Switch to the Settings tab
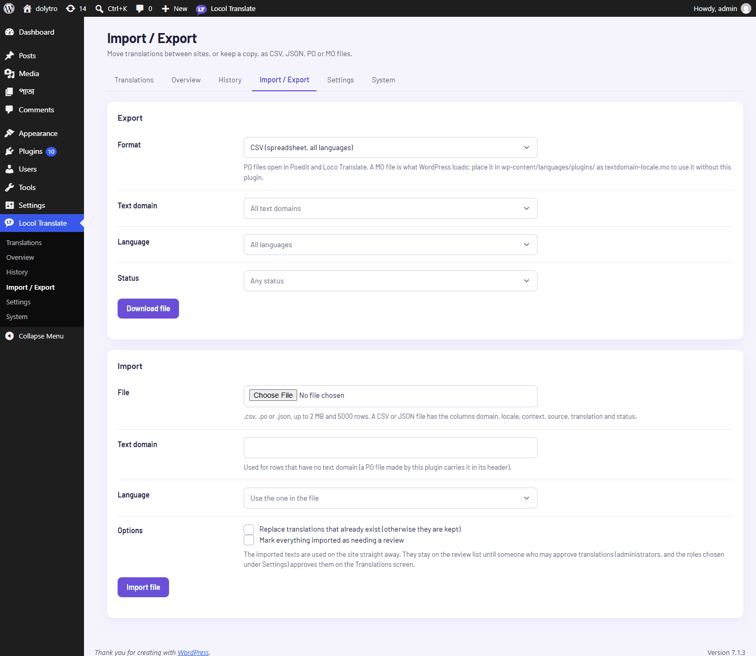The width and height of the screenshot is (756, 656). (340, 80)
